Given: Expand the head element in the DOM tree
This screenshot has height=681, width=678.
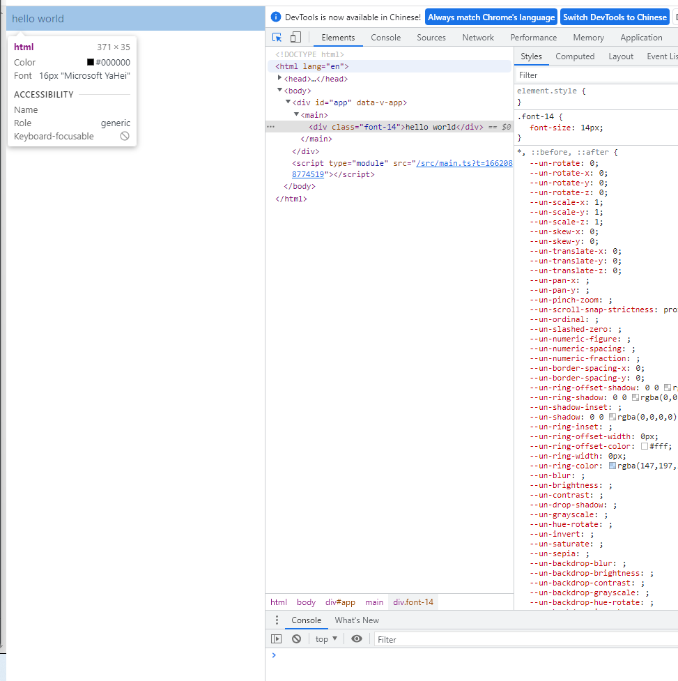Looking at the screenshot, I should pos(279,78).
